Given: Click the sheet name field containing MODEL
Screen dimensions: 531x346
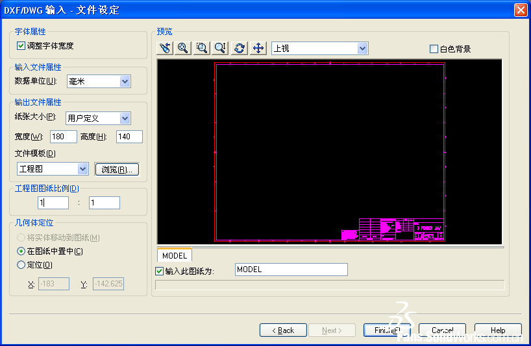Looking at the screenshot, I should tap(291, 270).
